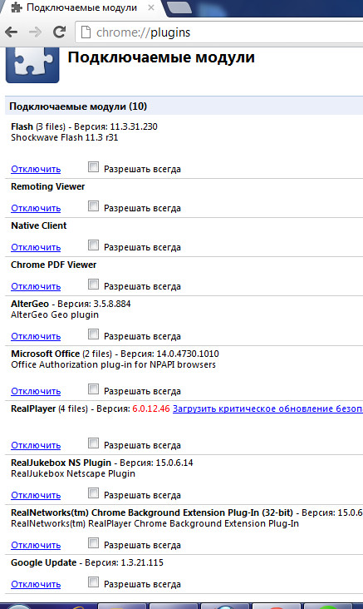Screen dimensions: 363x609
Task: Click the 'Google Update' plugin name
Action: point(43,562)
